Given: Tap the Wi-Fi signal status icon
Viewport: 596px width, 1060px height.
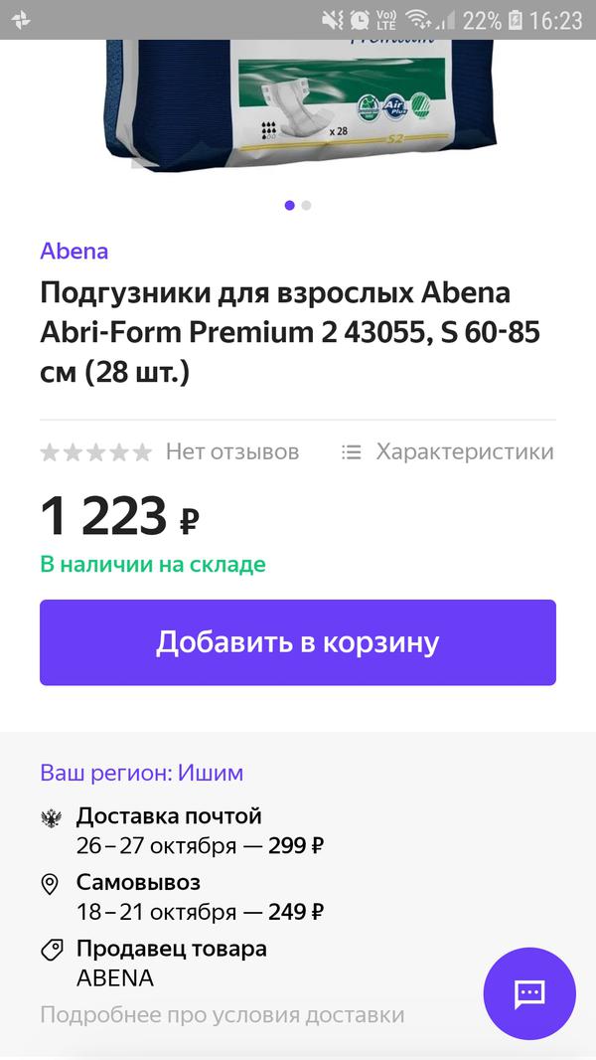Looking at the screenshot, I should click(418, 20).
